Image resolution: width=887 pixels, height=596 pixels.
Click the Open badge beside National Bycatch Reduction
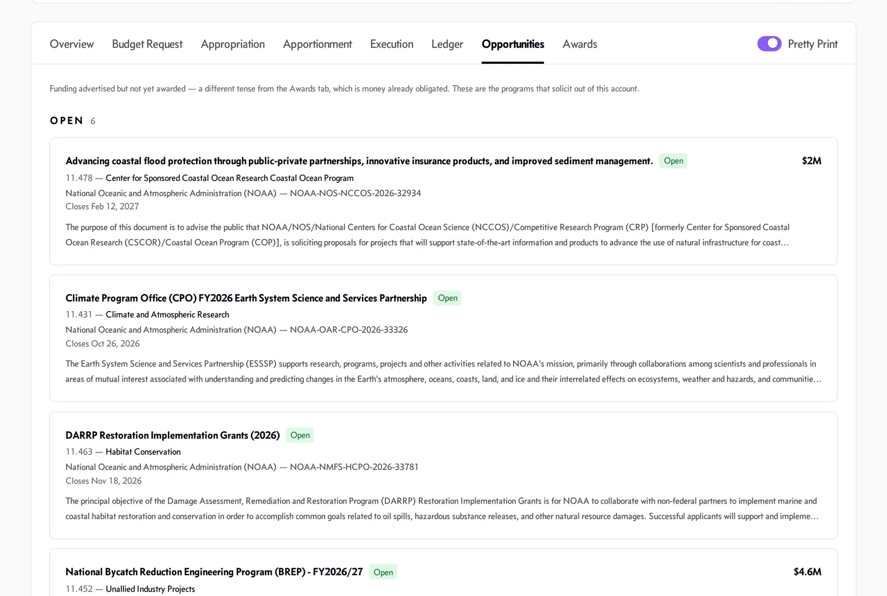(x=383, y=572)
